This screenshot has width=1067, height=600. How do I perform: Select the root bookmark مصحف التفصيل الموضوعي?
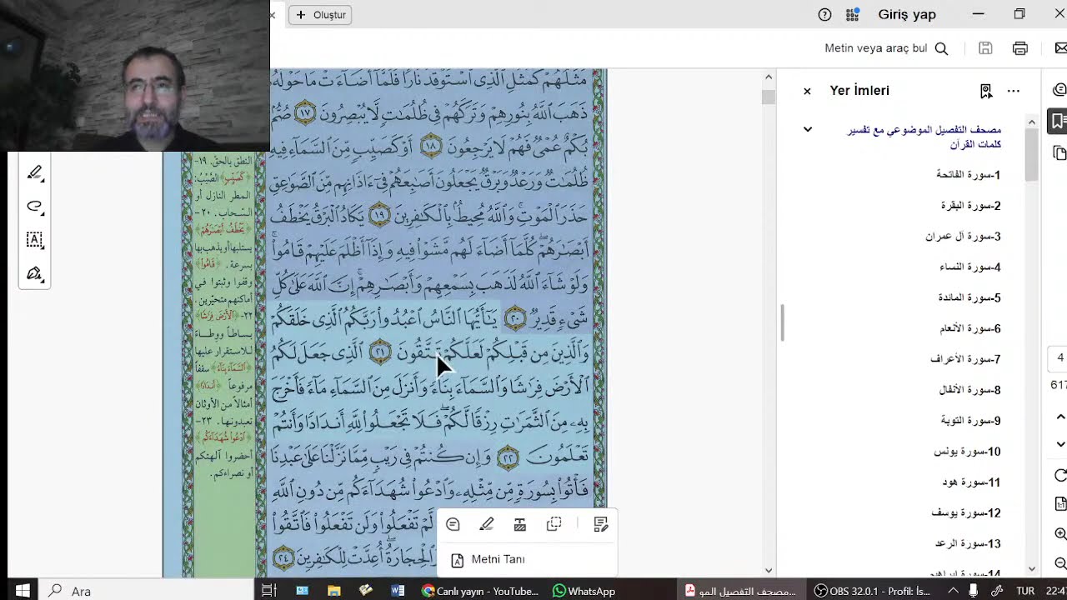coord(924,137)
